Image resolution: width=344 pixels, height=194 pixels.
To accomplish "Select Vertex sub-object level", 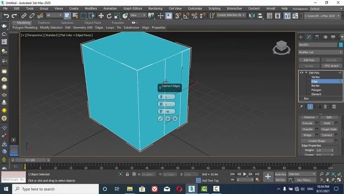I will [316, 77].
